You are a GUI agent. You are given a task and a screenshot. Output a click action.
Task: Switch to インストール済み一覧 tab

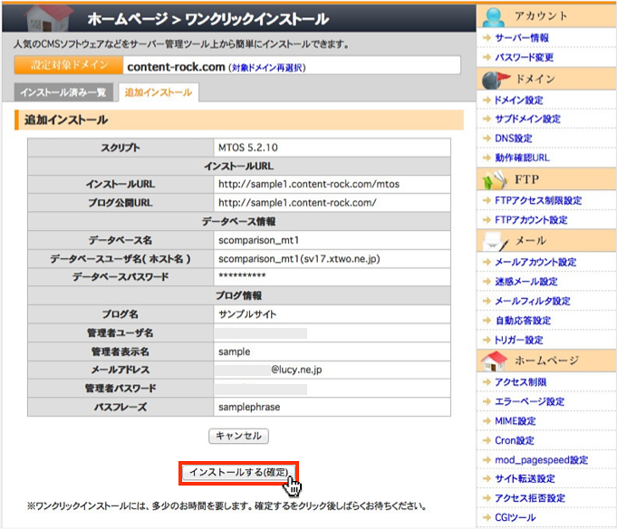[x=63, y=92]
